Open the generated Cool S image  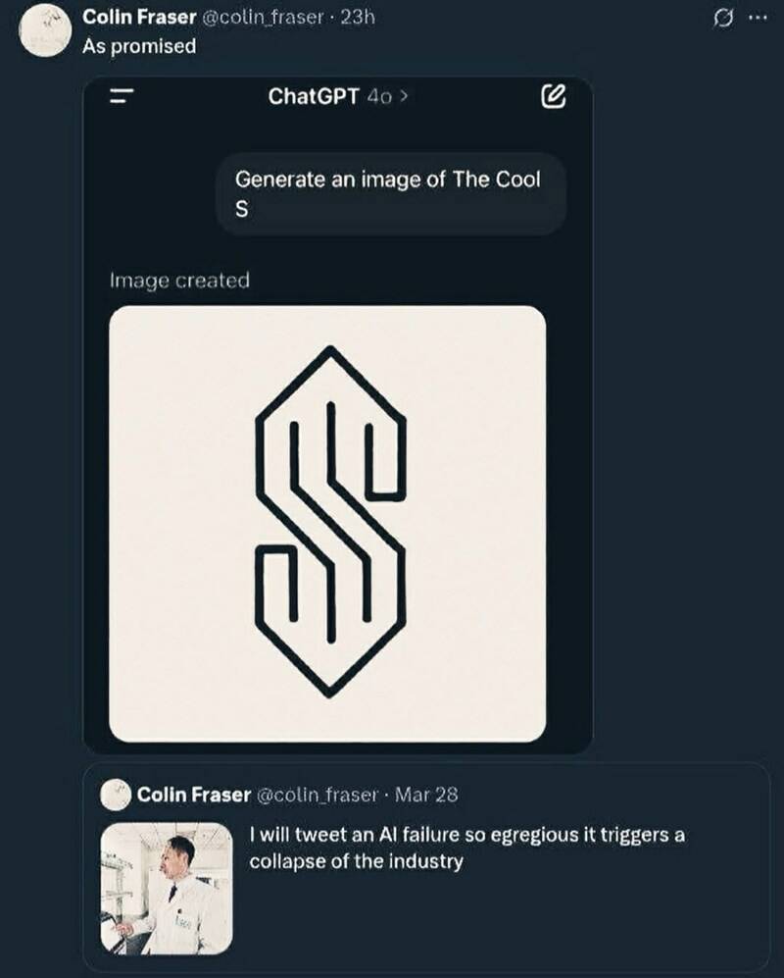click(x=326, y=523)
